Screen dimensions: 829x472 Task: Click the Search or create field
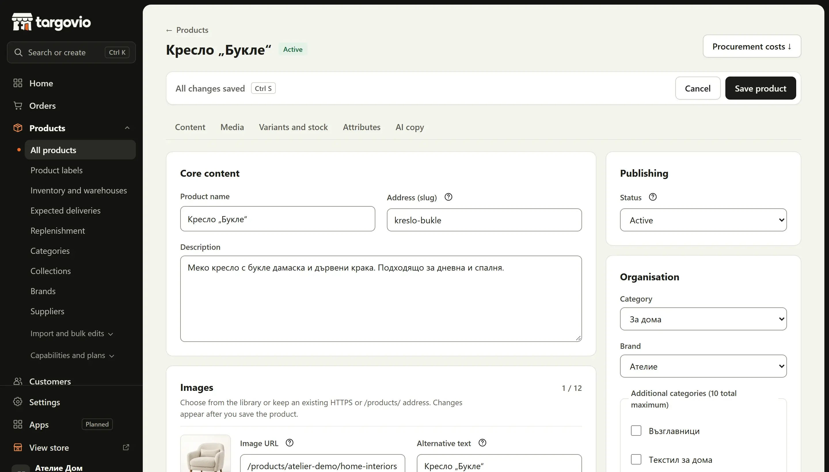pyautogui.click(x=71, y=52)
